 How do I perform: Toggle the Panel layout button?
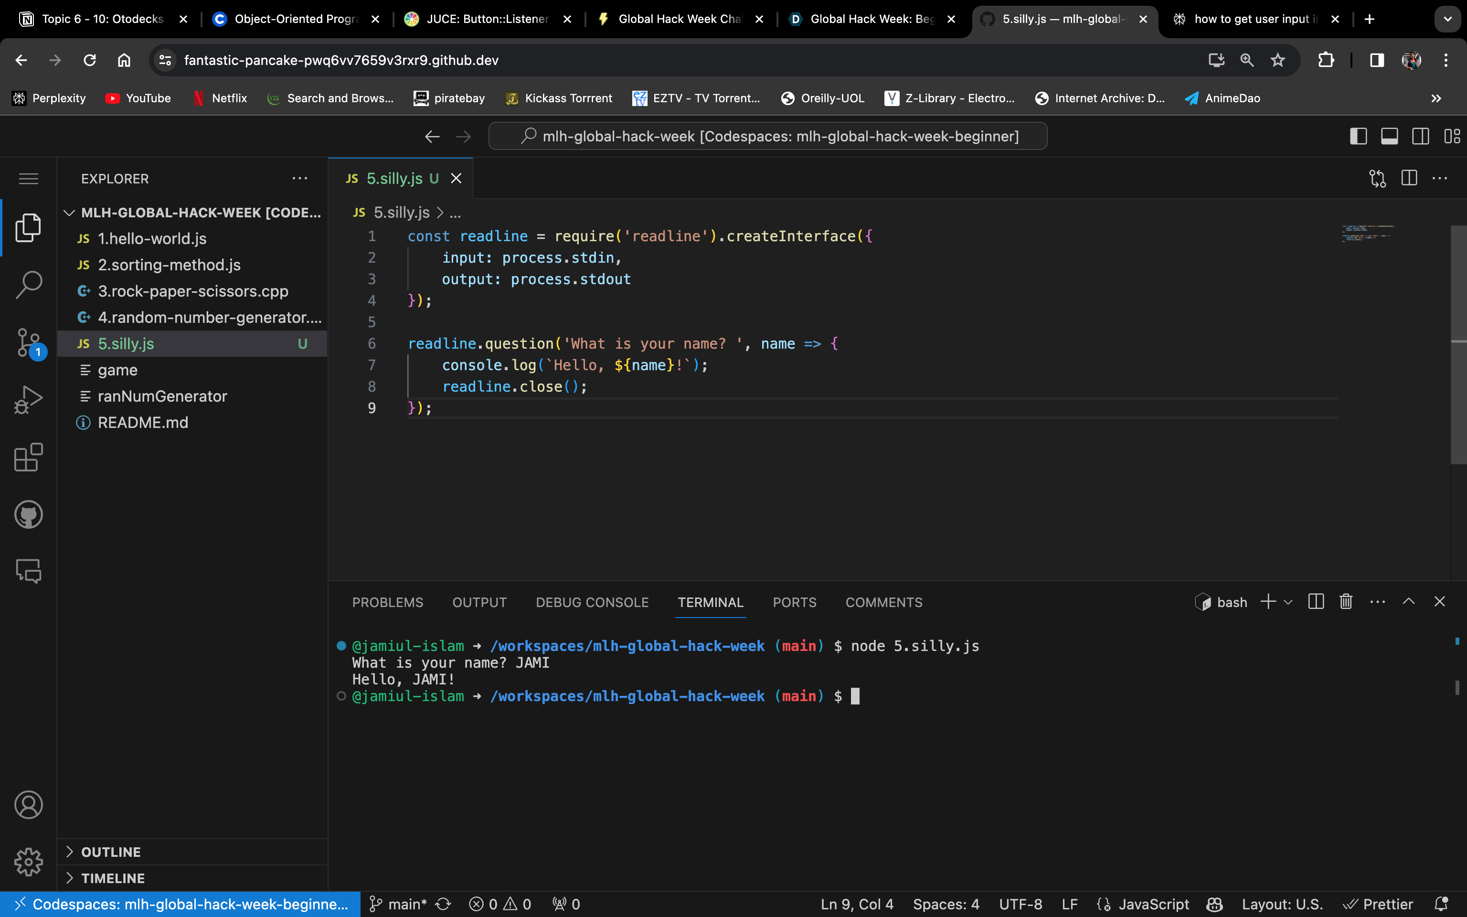pos(1390,137)
